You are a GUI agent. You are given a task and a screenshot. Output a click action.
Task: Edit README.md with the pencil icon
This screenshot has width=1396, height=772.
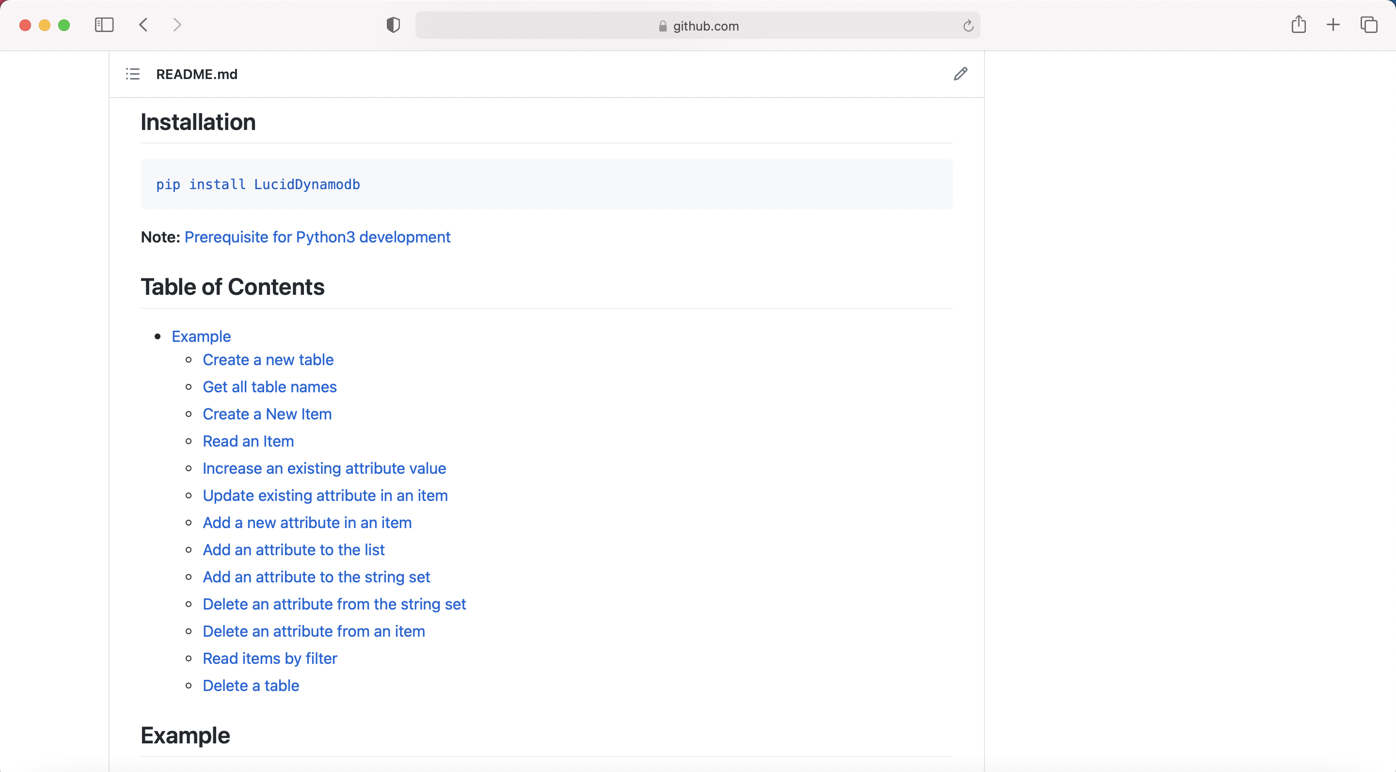pyautogui.click(x=960, y=74)
